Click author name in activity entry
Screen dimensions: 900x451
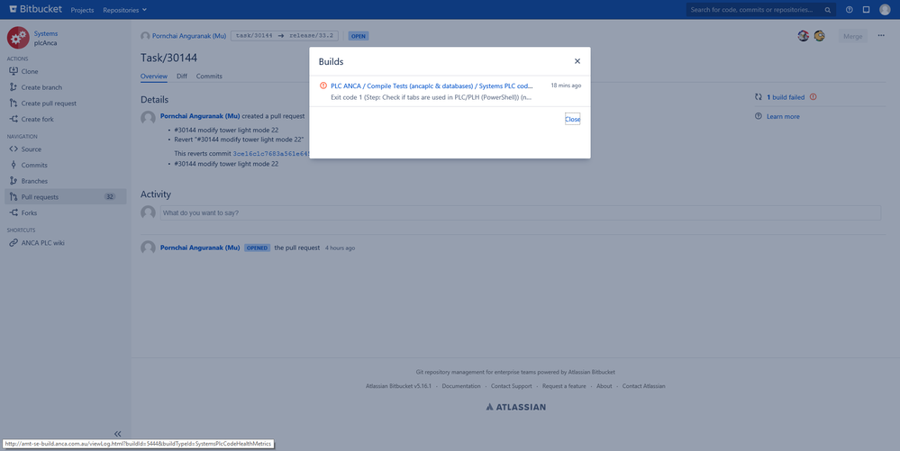click(x=200, y=248)
